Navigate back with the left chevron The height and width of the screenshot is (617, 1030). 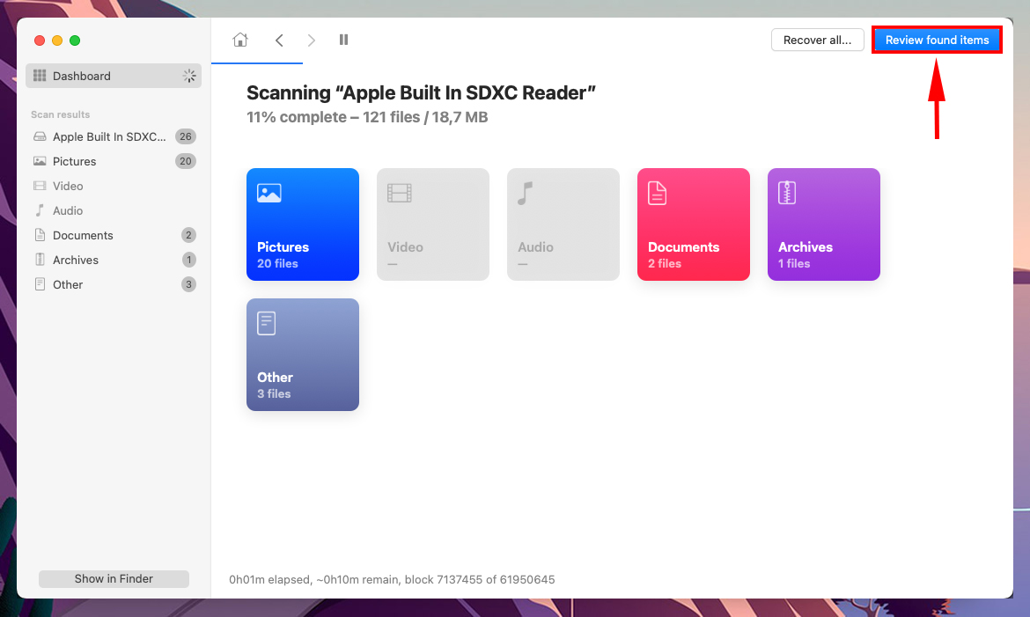(279, 40)
